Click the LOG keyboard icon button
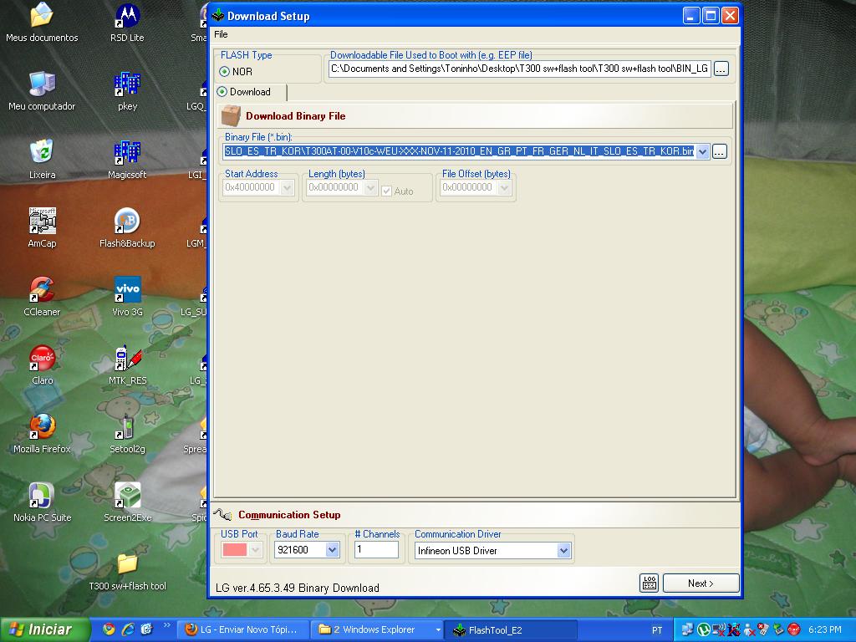The image size is (856, 642). click(x=649, y=583)
